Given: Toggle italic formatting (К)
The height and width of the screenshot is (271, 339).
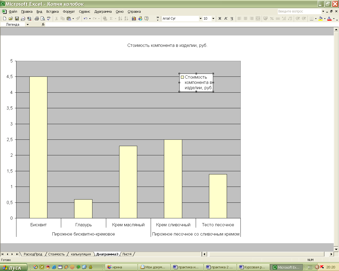Looking at the screenshot, I should pyautogui.click(x=226, y=19).
